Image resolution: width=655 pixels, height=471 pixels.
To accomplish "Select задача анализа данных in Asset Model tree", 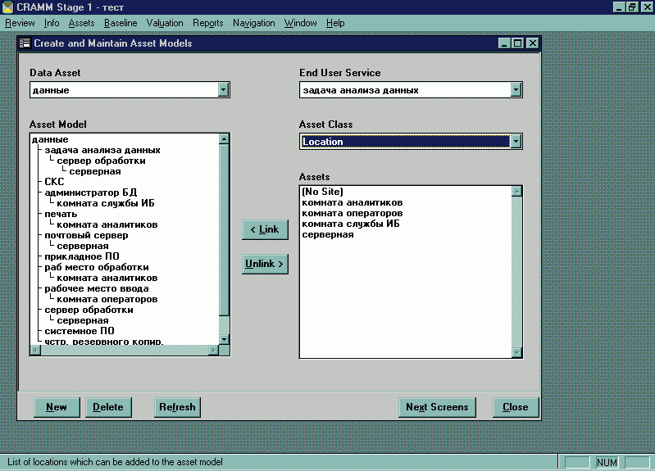I will (x=102, y=150).
